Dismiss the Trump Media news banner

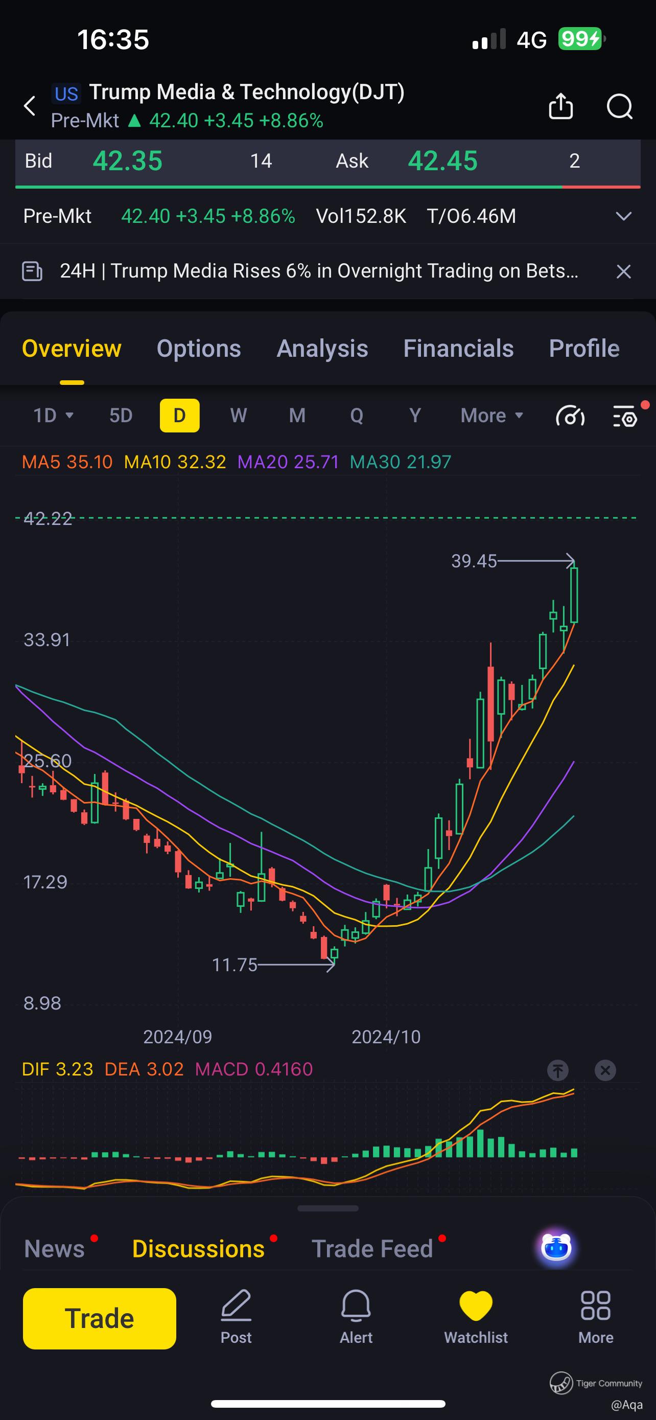pyautogui.click(x=623, y=271)
